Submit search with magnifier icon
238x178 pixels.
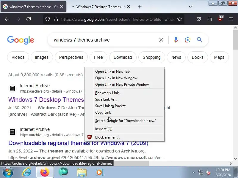click(199, 40)
